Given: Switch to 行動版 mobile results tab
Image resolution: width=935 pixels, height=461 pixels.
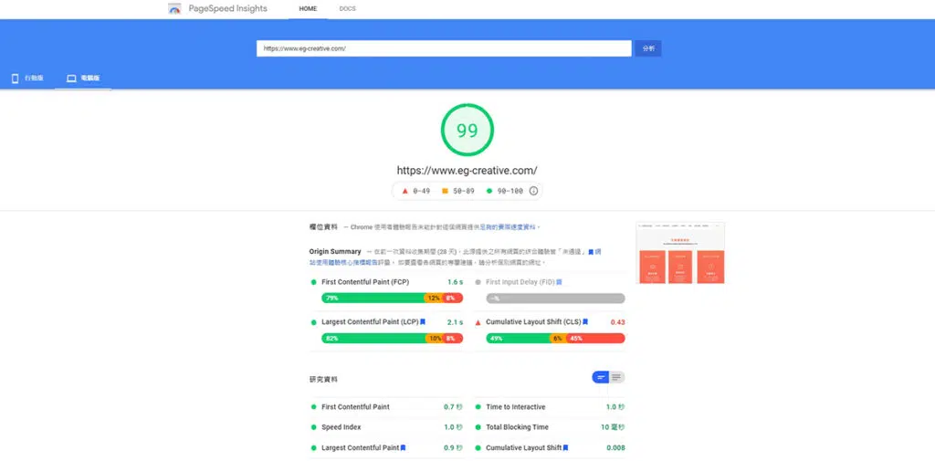Looking at the screenshot, I should click(x=27, y=79).
